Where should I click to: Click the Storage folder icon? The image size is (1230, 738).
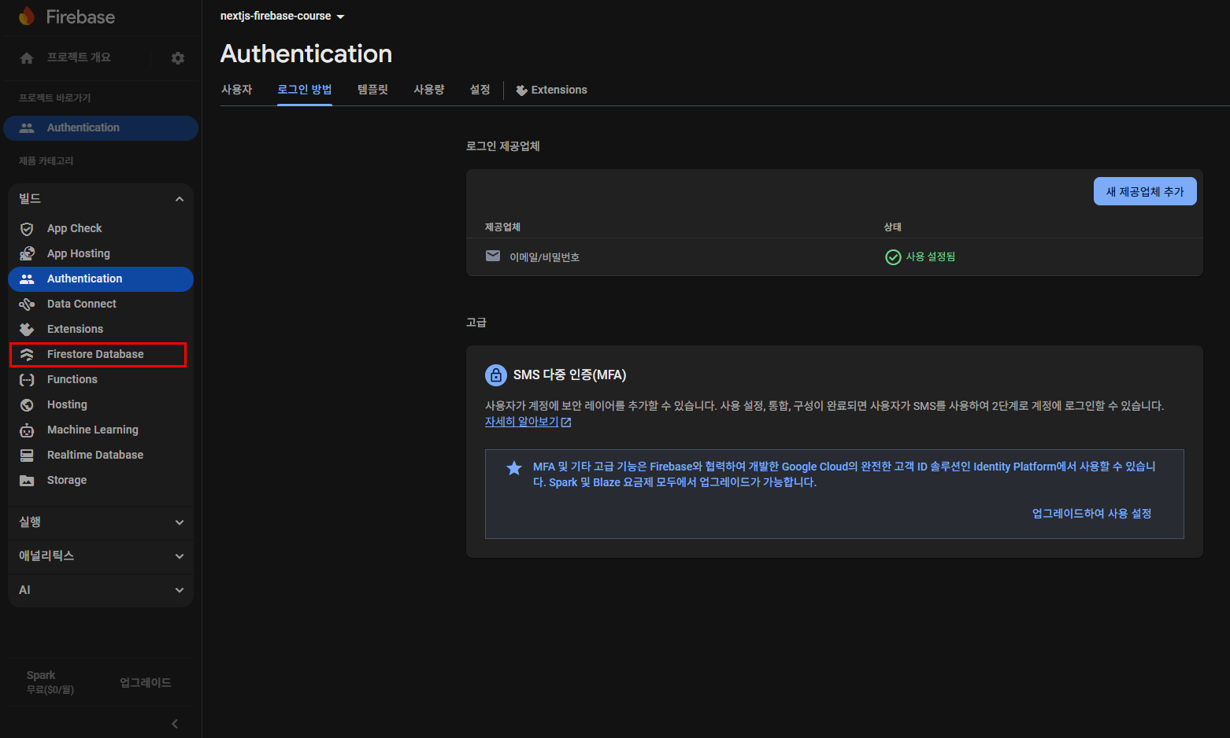click(x=27, y=480)
